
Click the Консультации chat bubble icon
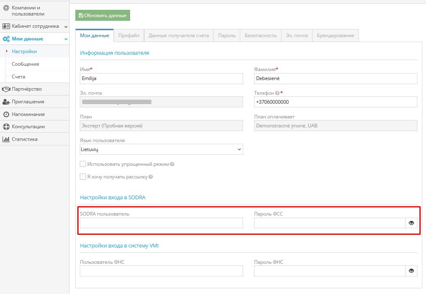pyautogui.click(x=6, y=127)
